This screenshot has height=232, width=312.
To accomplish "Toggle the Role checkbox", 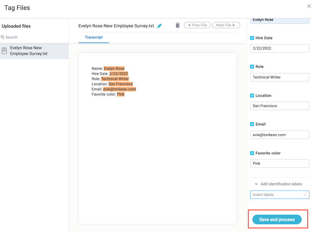I will pyautogui.click(x=252, y=67).
